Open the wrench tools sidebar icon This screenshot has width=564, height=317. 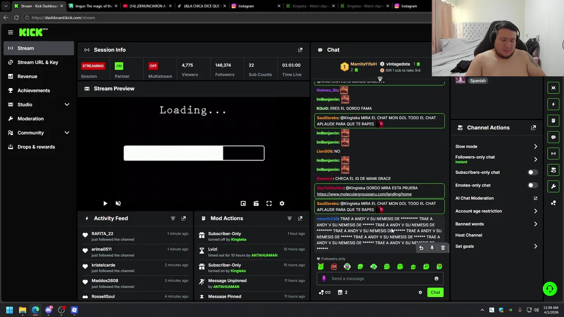[x=553, y=186]
